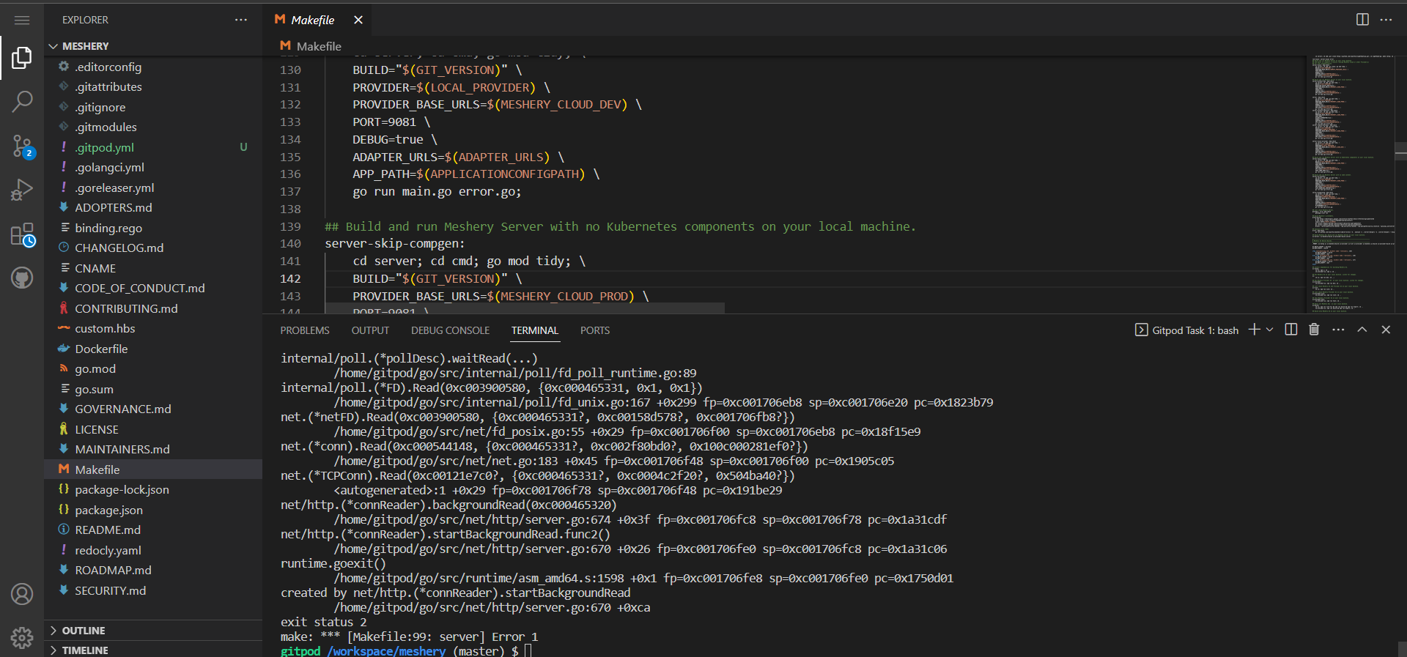Open .goreleaser.yml file
The image size is (1407, 657).
pyautogui.click(x=153, y=188)
